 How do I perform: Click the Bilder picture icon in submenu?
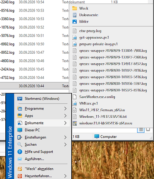click(74, 21)
